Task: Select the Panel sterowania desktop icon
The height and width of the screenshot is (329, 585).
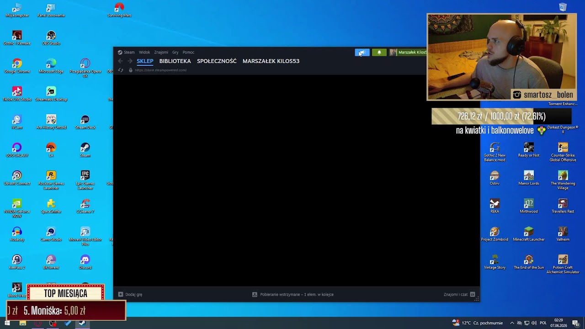Action: coord(51,11)
